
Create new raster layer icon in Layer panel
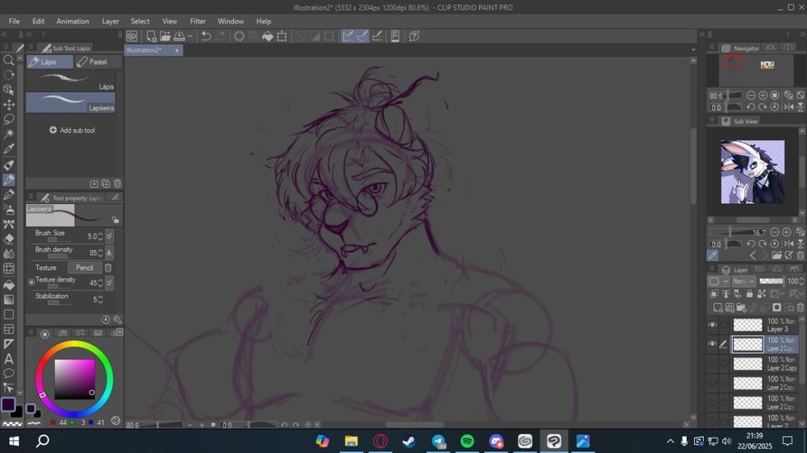click(x=717, y=307)
